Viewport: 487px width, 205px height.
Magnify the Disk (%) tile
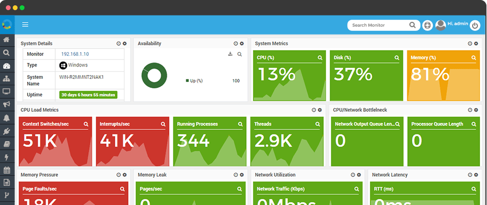tap(397, 58)
